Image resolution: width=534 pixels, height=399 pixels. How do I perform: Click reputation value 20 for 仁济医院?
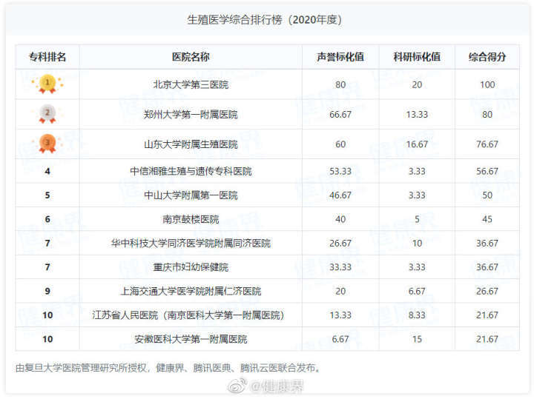(x=340, y=291)
